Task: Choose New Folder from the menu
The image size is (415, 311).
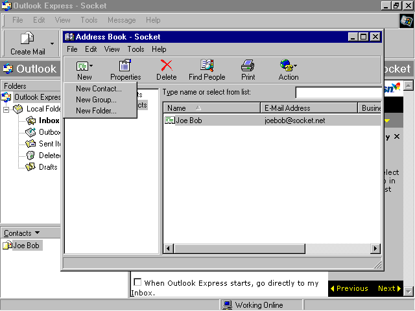Action: point(96,111)
